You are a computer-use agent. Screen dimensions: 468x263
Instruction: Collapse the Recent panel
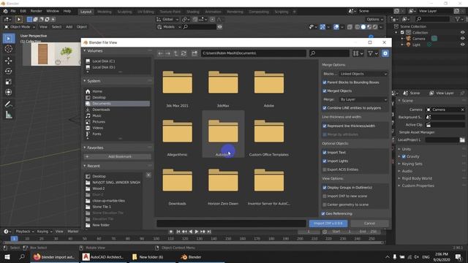click(85, 166)
